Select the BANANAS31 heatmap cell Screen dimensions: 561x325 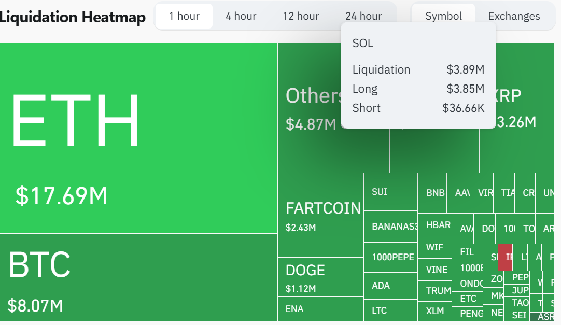391,227
